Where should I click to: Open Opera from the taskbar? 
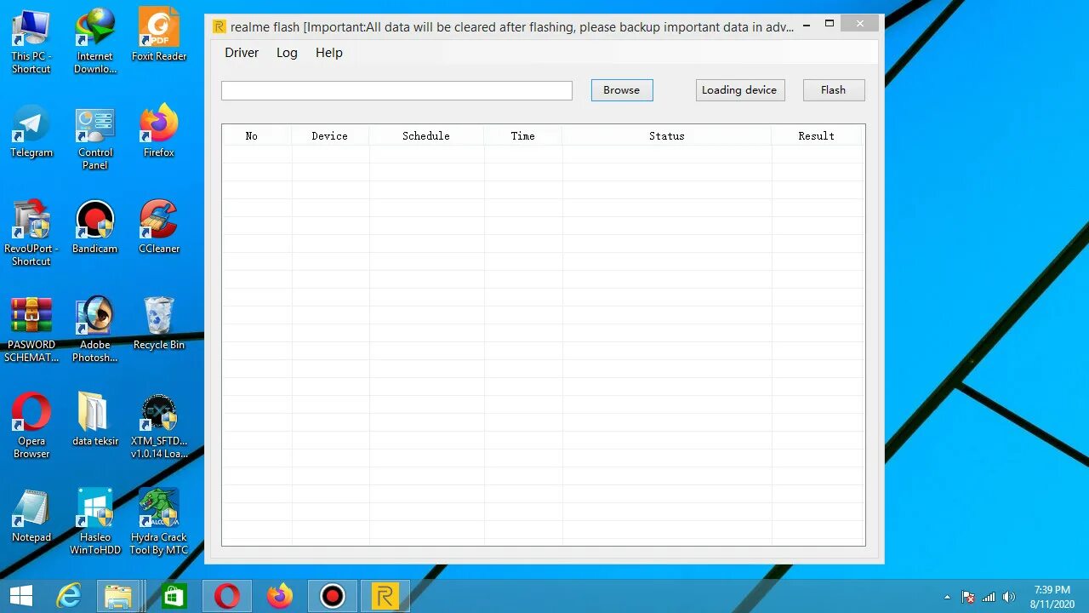tap(226, 596)
